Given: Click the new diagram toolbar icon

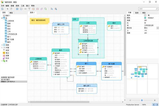Looking at the screenshot, I should [x=2, y=9].
